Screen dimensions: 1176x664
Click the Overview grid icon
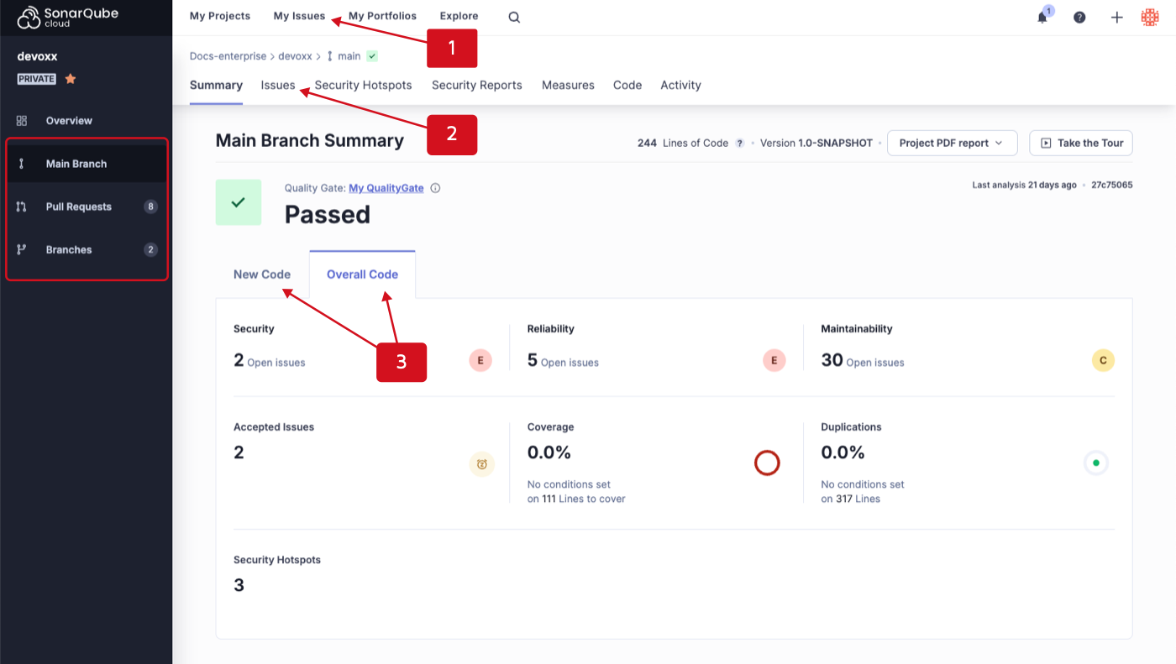coord(22,121)
